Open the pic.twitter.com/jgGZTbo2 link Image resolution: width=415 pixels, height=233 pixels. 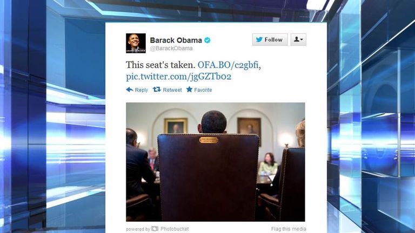(x=179, y=77)
